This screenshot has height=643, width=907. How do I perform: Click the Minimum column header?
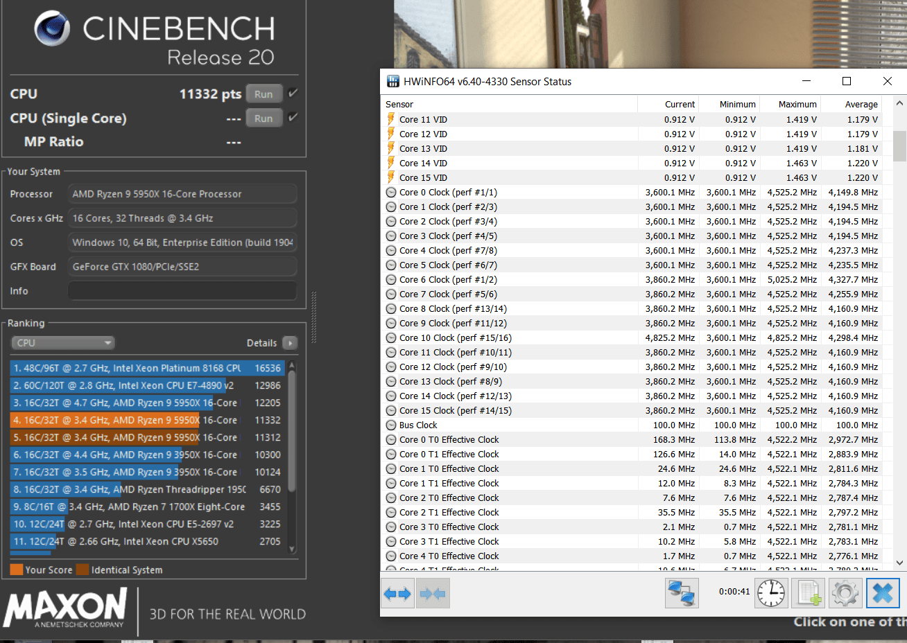tap(729, 104)
